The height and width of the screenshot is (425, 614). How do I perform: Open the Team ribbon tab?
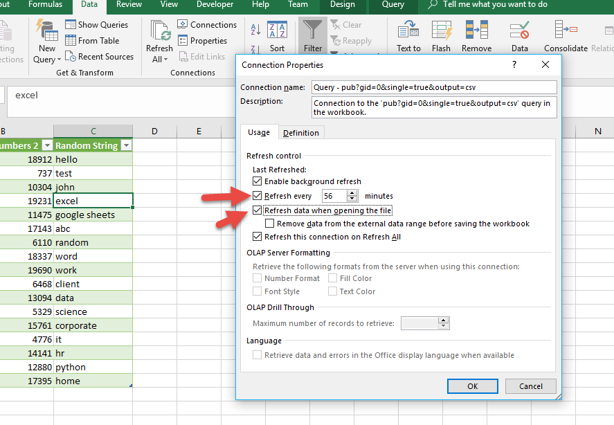pyautogui.click(x=298, y=4)
